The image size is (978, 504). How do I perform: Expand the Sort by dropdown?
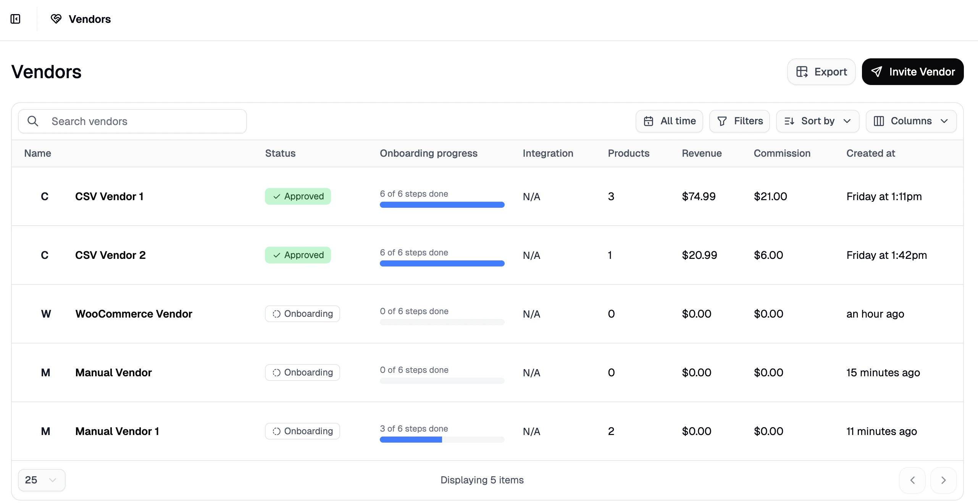[818, 121]
